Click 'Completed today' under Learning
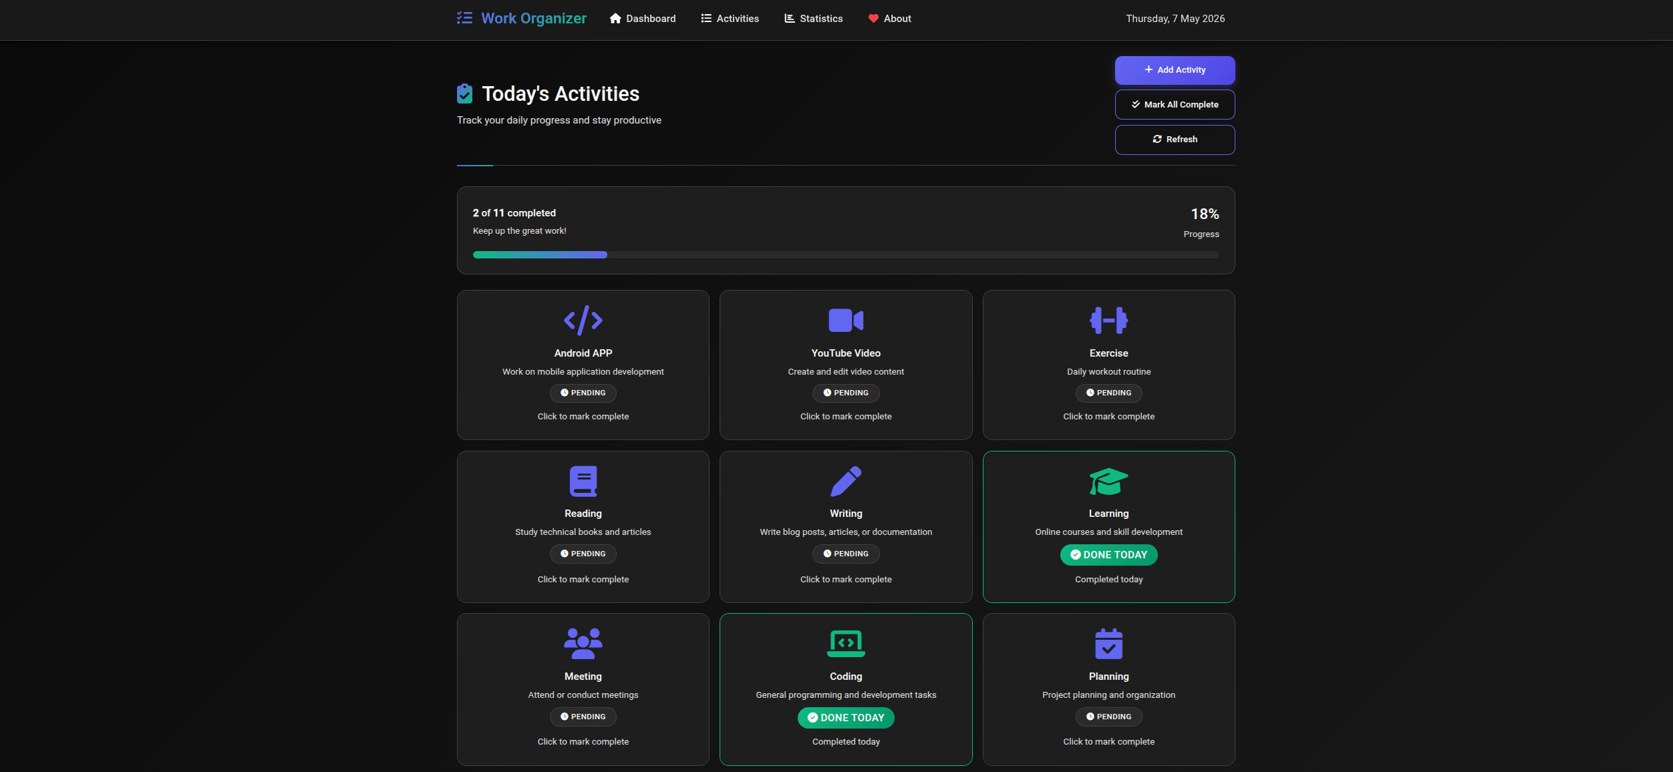This screenshot has width=1673, height=772. (x=1108, y=579)
